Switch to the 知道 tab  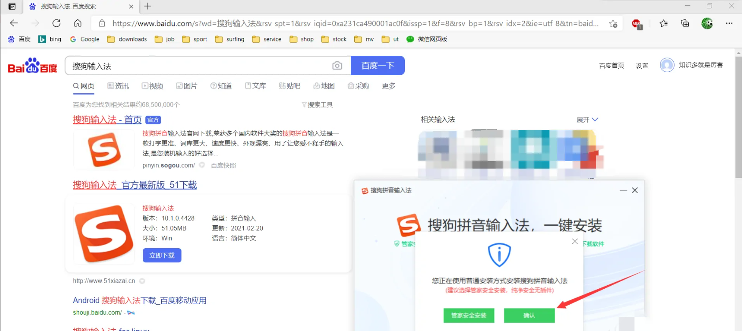point(221,86)
